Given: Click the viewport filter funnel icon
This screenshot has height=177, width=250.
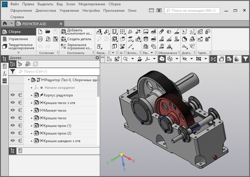Looking at the screenshot, I should tap(245, 59).
